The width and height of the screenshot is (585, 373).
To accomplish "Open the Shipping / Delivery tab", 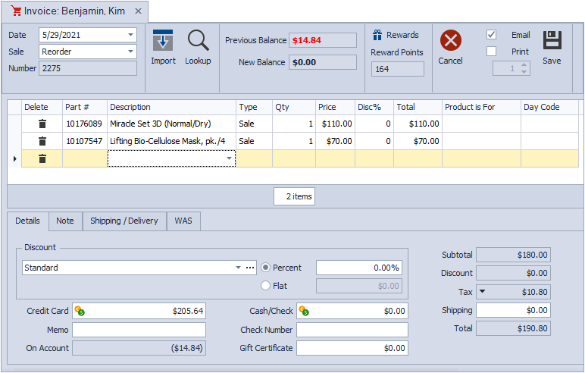I will click(124, 221).
